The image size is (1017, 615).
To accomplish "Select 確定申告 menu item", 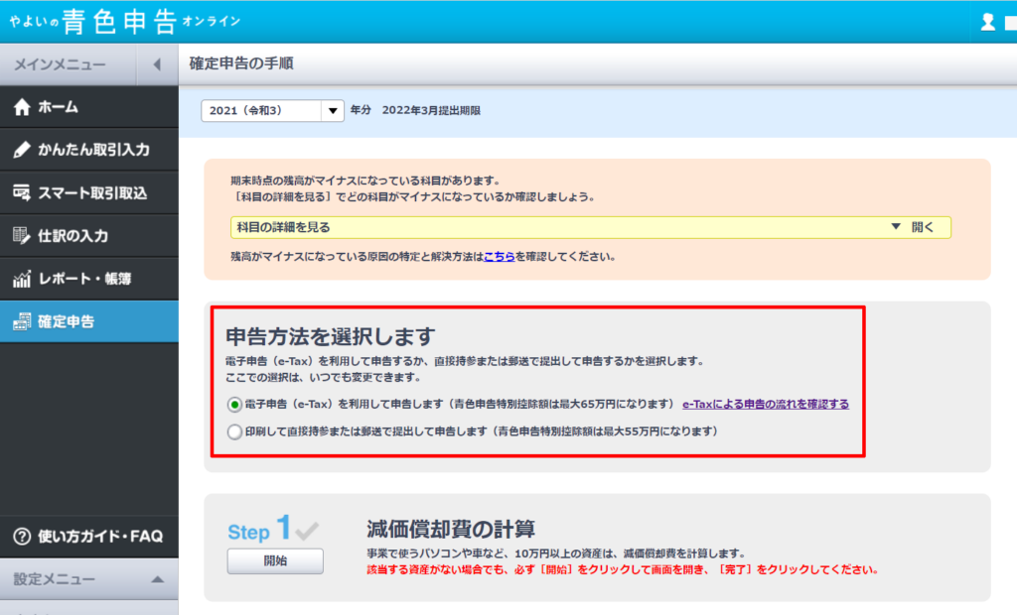I will (x=88, y=321).
